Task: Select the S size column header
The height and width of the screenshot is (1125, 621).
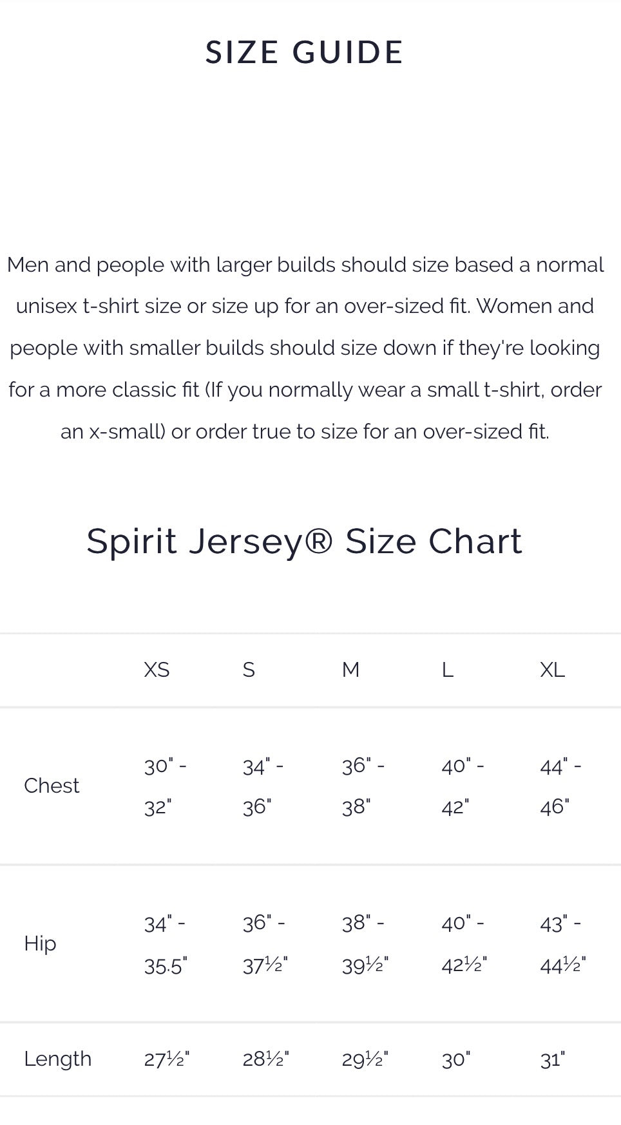Action: pos(249,670)
